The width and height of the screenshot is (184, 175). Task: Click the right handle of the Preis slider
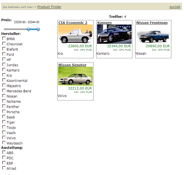38,29
